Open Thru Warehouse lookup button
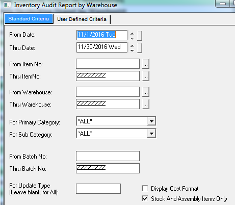235x205 pixels. (146, 104)
